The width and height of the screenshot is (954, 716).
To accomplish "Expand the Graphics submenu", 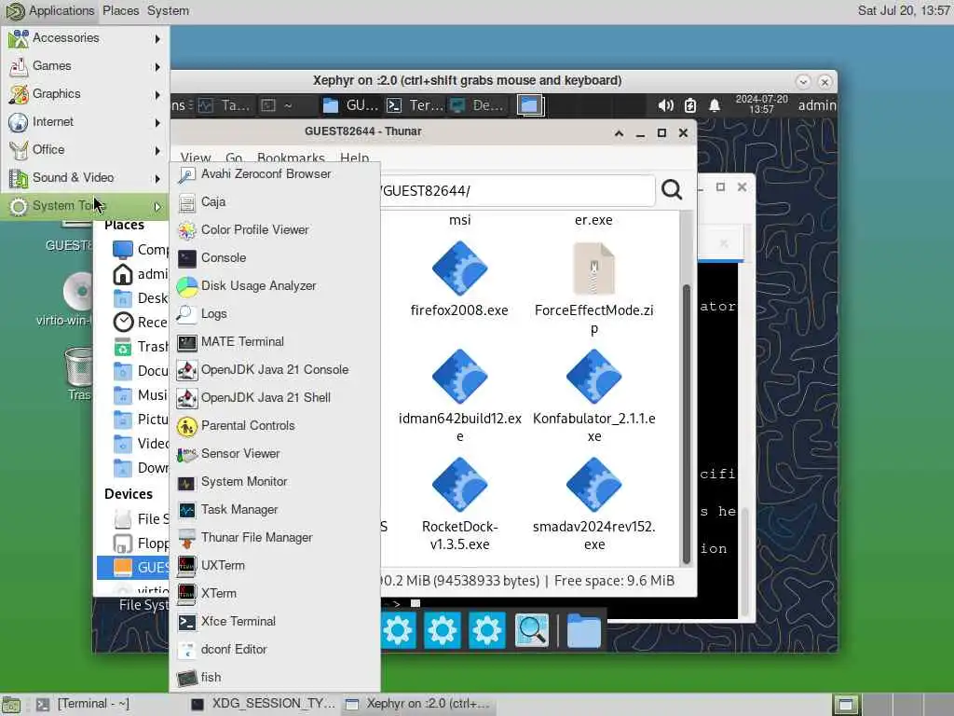I will pos(85,94).
